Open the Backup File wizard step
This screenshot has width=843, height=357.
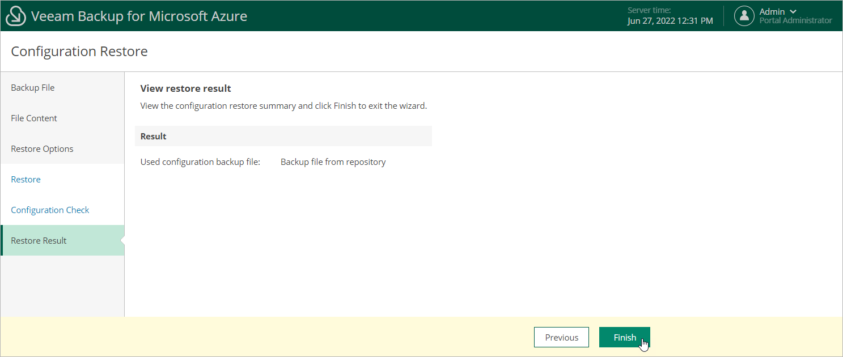click(x=62, y=87)
